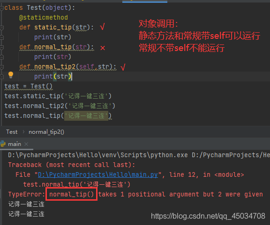Click the Traceback (most recent call last) line
This screenshot has width=270, height=225.
(x=72, y=165)
